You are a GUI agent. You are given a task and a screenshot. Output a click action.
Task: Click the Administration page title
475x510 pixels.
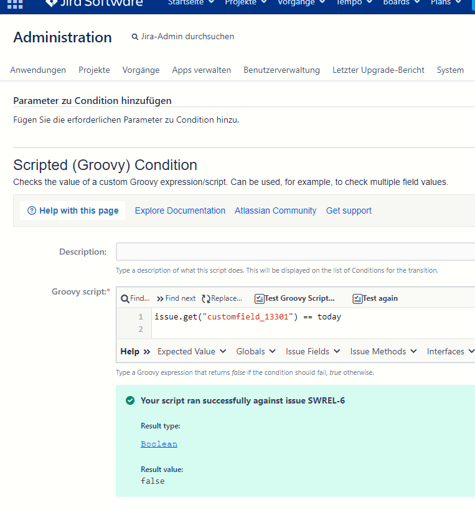click(62, 37)
